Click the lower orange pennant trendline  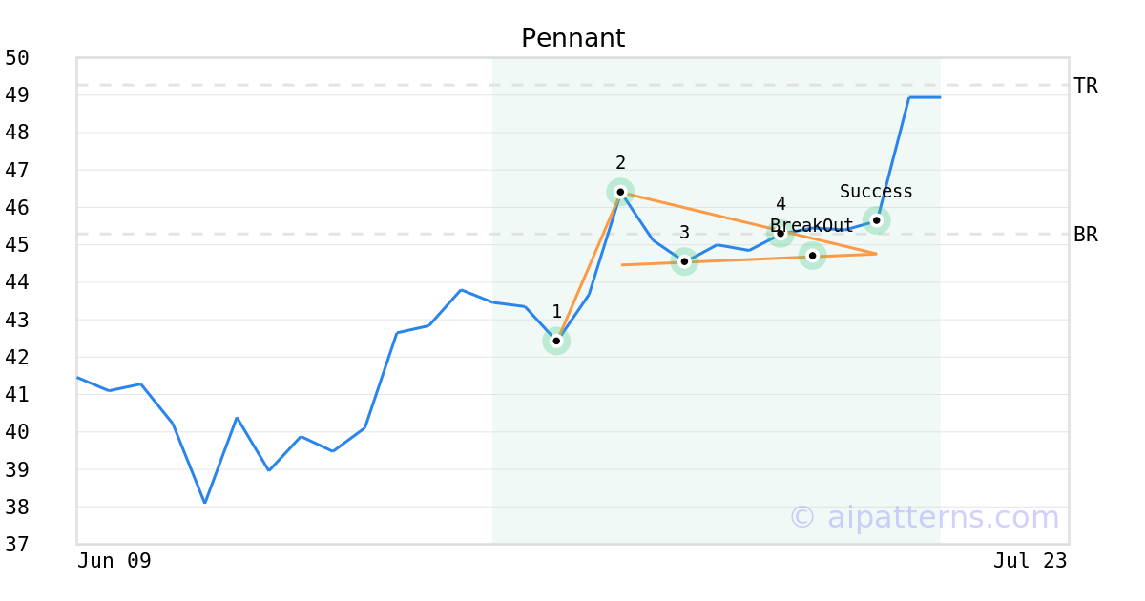coord(749,259)
